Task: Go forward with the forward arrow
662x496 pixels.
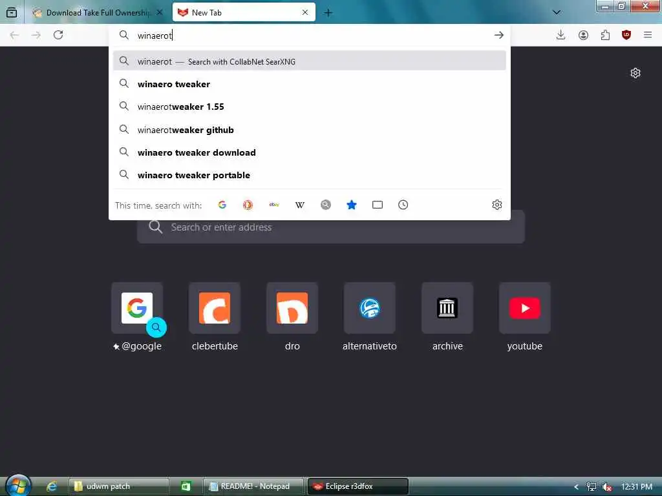Action: point(36,35)
